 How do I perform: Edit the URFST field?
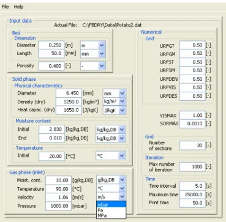coord(192,62)
